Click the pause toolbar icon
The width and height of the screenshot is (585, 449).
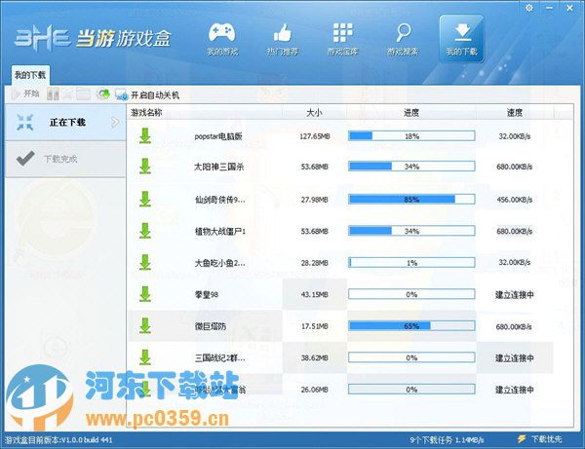(53, 94)
